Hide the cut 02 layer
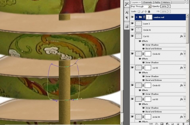This screenshot has width=190, height=125. pos(132,67)
